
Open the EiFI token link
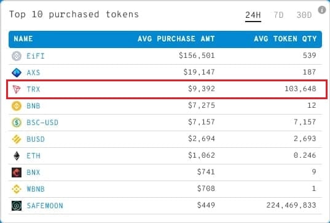(36, 56)
